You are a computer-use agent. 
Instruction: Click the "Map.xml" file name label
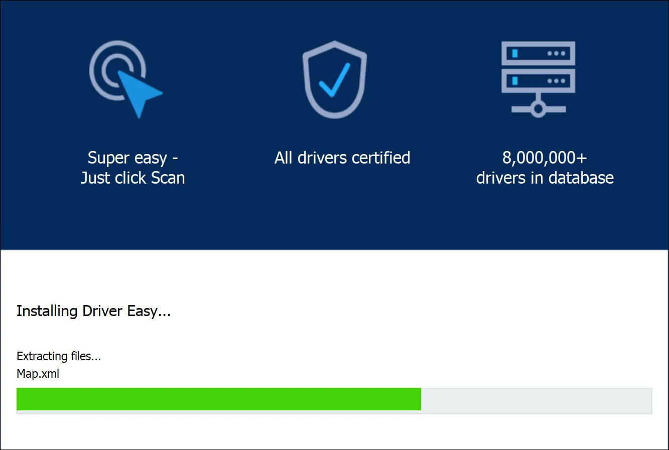[38, 374]
